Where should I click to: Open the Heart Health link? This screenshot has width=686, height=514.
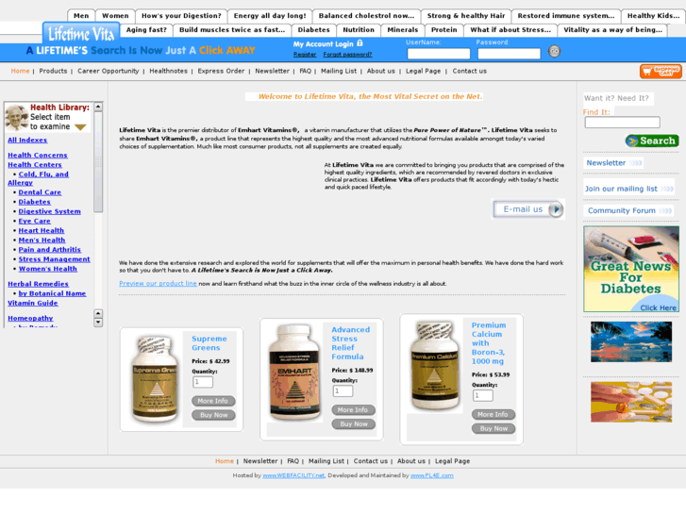pyautogui.click(x=42, y=230)
